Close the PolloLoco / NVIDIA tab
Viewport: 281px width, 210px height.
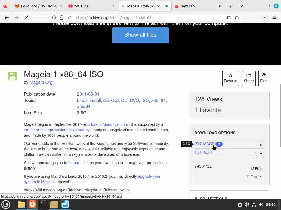(x=61, y=6)
